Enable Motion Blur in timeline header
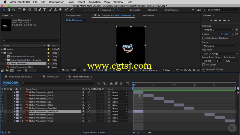240x135 pixels. point(121,84)
